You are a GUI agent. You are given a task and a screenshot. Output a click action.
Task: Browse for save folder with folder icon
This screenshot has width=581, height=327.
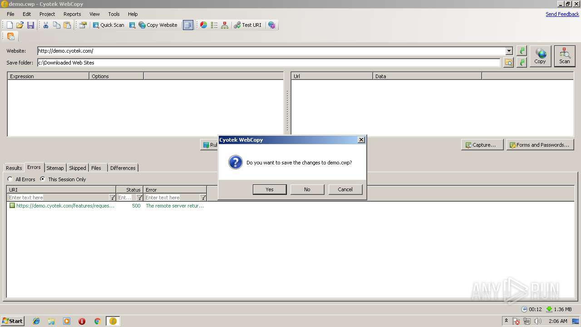click(508, 63)
